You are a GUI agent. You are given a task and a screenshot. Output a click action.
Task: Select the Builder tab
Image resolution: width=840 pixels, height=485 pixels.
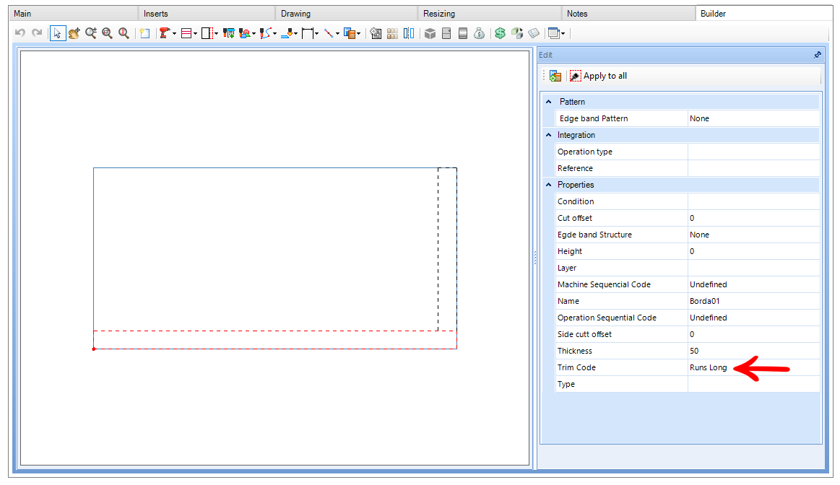[x=764, y=14]
